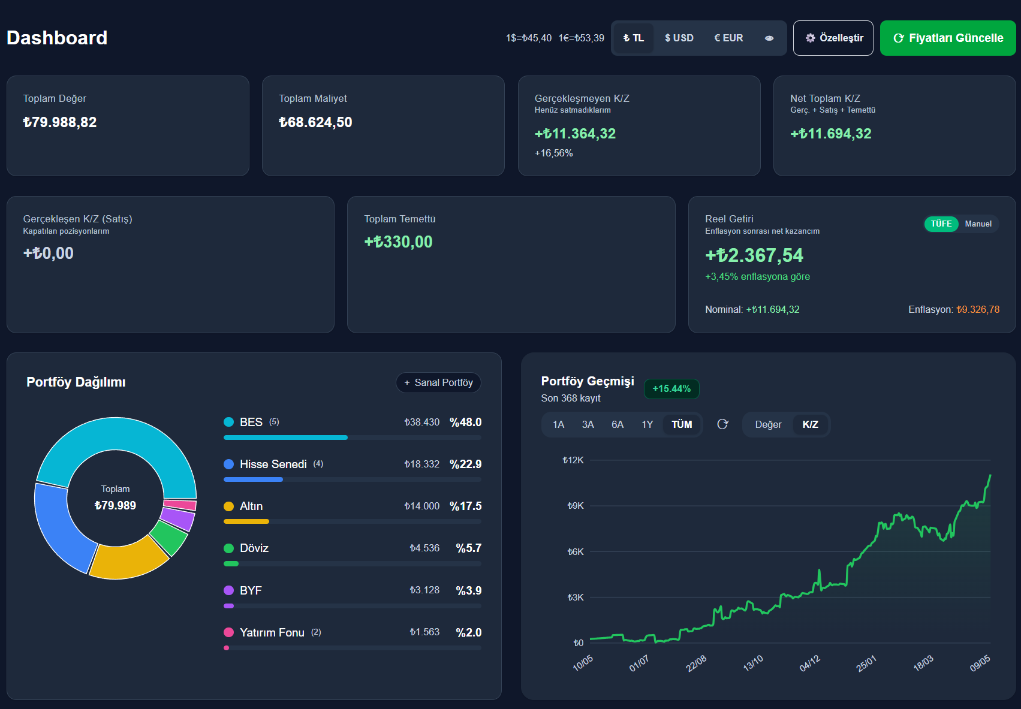Click the cyan BES legend dot
Screen dimensions: 1021x709
point(228,422)
